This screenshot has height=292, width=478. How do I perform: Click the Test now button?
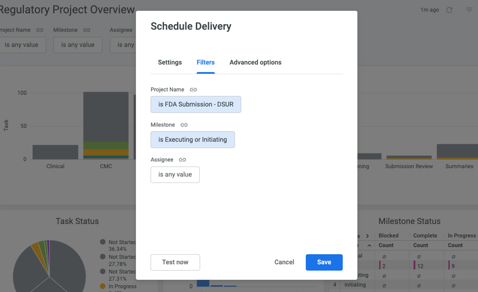(x=175, y=262)
